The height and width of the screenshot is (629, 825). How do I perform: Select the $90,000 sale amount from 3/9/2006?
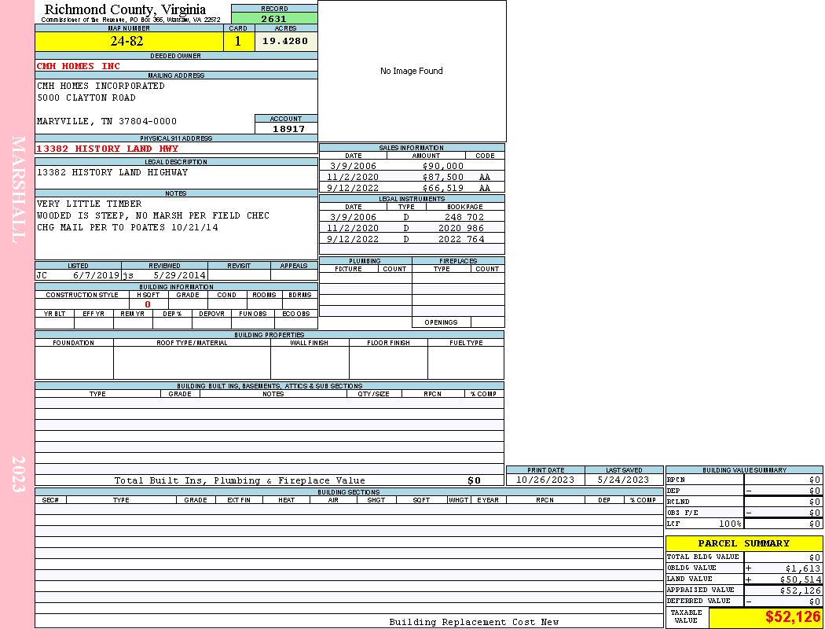pyautogui.click(x=443, y=166)
